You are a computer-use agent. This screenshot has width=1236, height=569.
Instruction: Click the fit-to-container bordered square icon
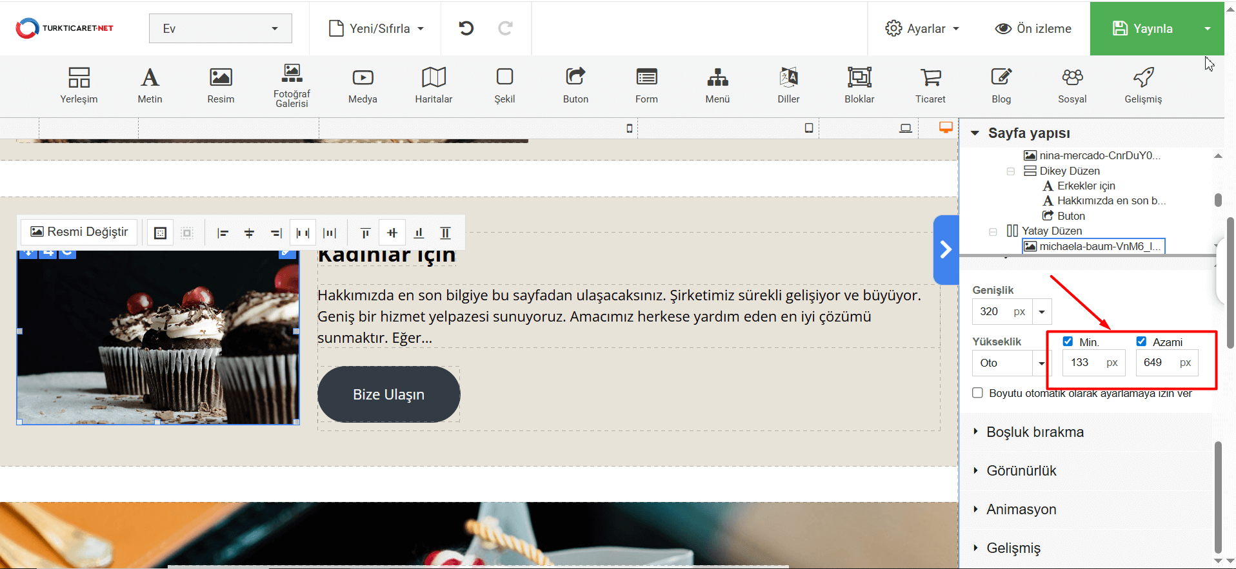coord(161,233)
